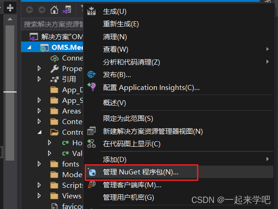Expand the Areas folder node
This screenshot has height=209, width=278.
click(x=39, y=111)
